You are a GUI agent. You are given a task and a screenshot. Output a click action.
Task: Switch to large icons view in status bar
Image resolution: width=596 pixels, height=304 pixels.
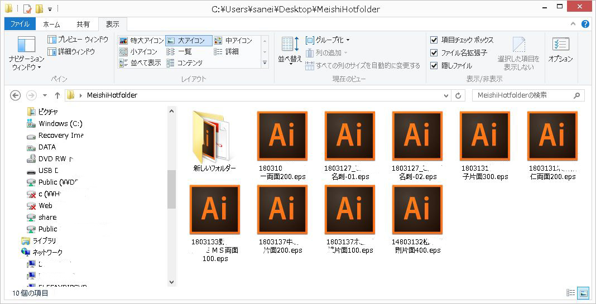pos(583,293)
